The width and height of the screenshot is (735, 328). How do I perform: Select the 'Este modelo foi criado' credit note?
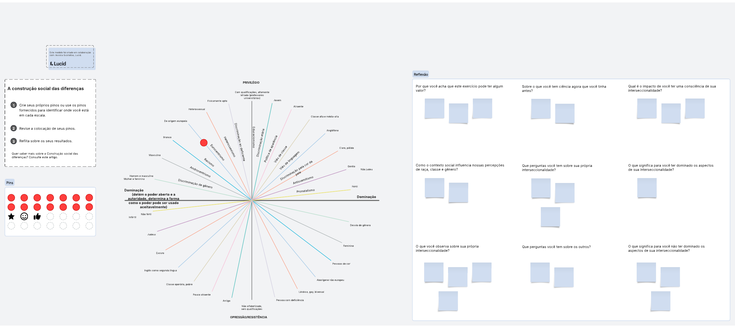click(70, 54)
